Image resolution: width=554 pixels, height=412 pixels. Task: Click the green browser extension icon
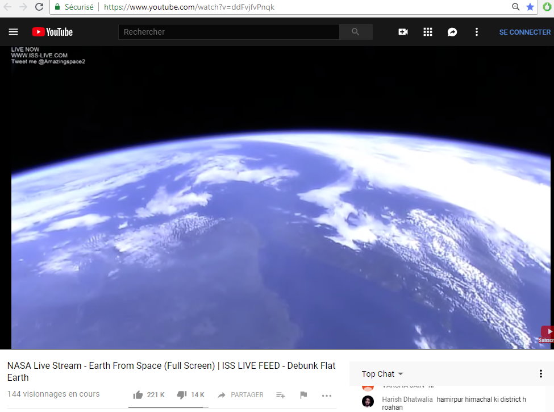[x=547, y=7]
